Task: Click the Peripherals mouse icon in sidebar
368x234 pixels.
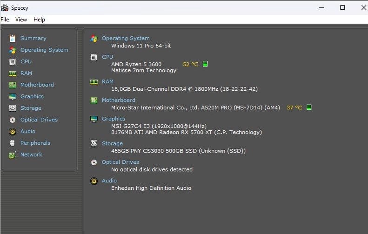Action: click(x=13, y=143)
